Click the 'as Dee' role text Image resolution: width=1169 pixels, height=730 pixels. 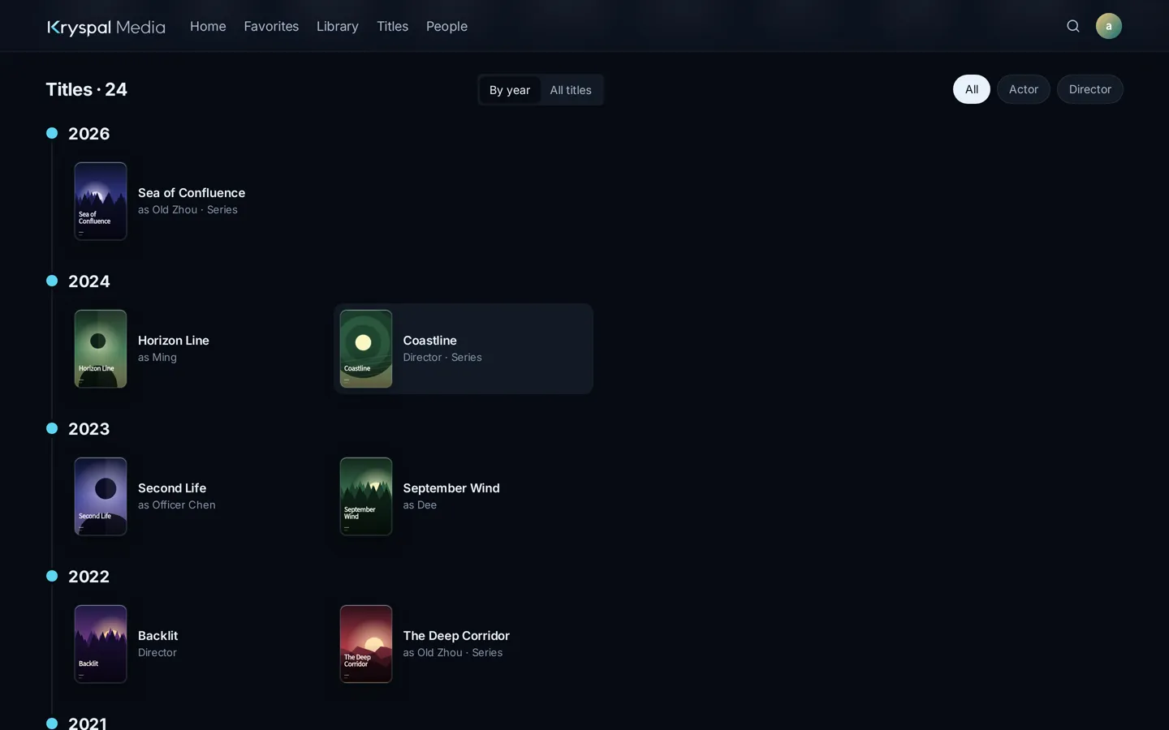pos(421,505)
